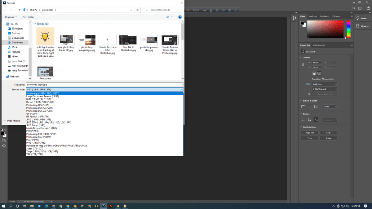Switch to the Swatches tab
Image resolution: width=372 pixels, height=209 pixels.
click(x=312, y=16)
